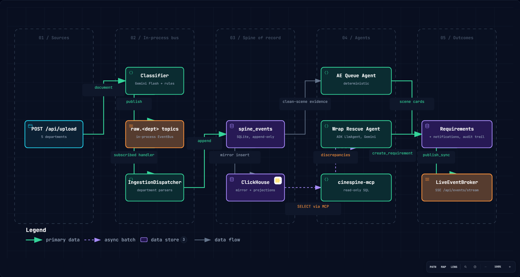Click the code icon on IngestionDispatcher node
520x277 pixels.
pyautogui.click(x=131, y=179)
